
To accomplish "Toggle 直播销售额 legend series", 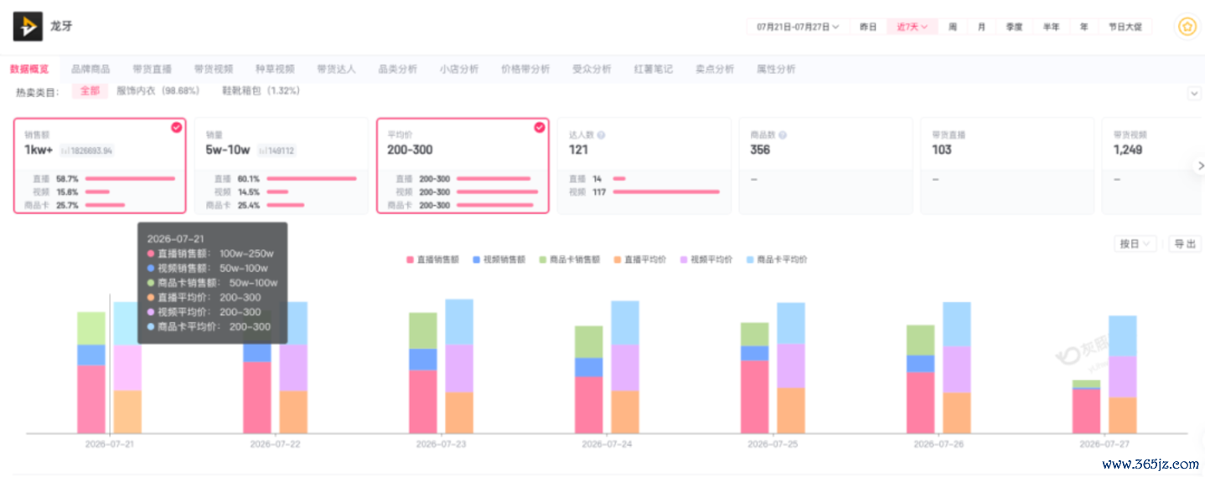I will pyautogui.click(x=432, y=259).
